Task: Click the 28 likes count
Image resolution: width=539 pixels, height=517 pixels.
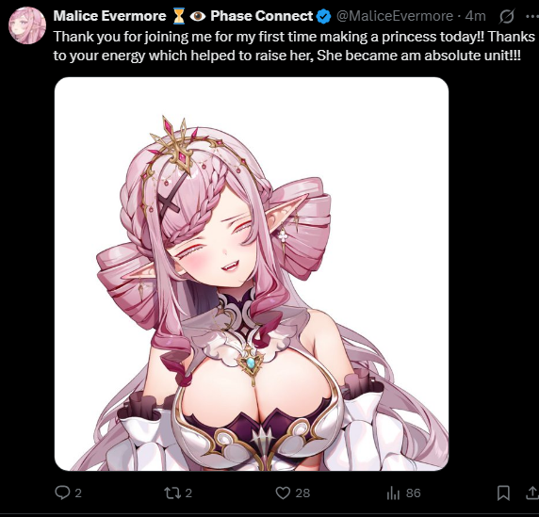Action: point(302,493)
